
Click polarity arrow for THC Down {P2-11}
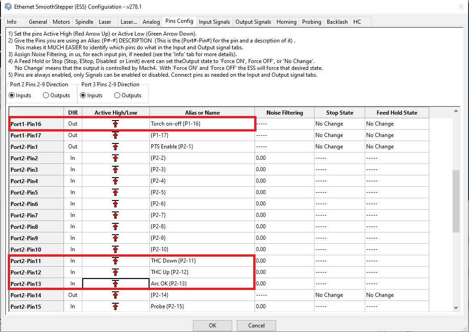[x=115, y=261]
